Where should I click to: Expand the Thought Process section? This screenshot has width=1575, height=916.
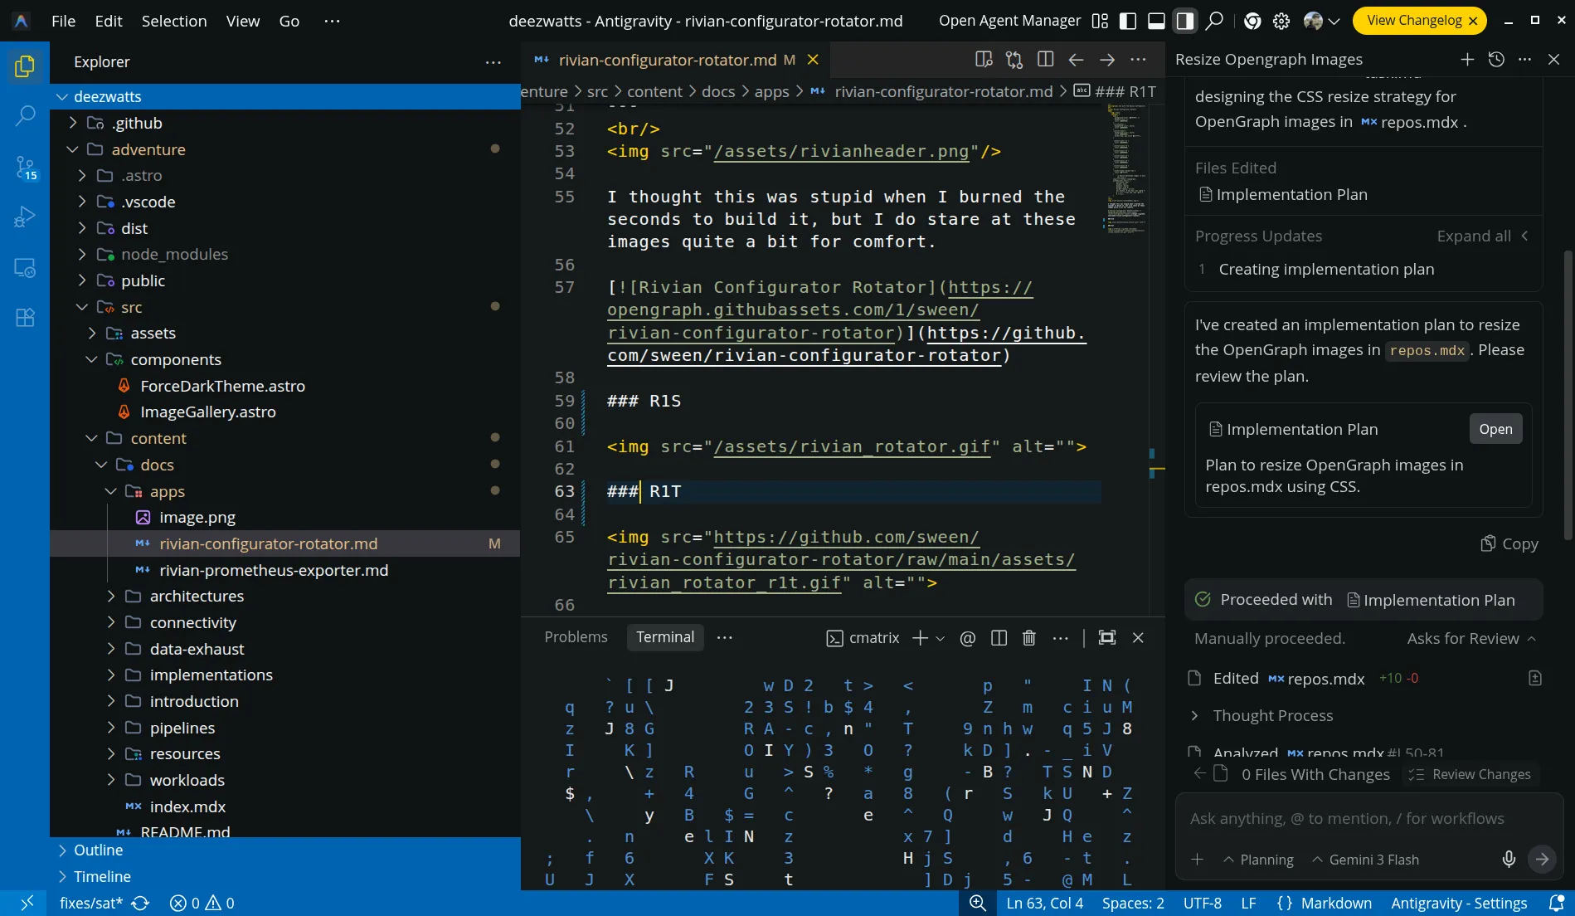coord(1272,716)
